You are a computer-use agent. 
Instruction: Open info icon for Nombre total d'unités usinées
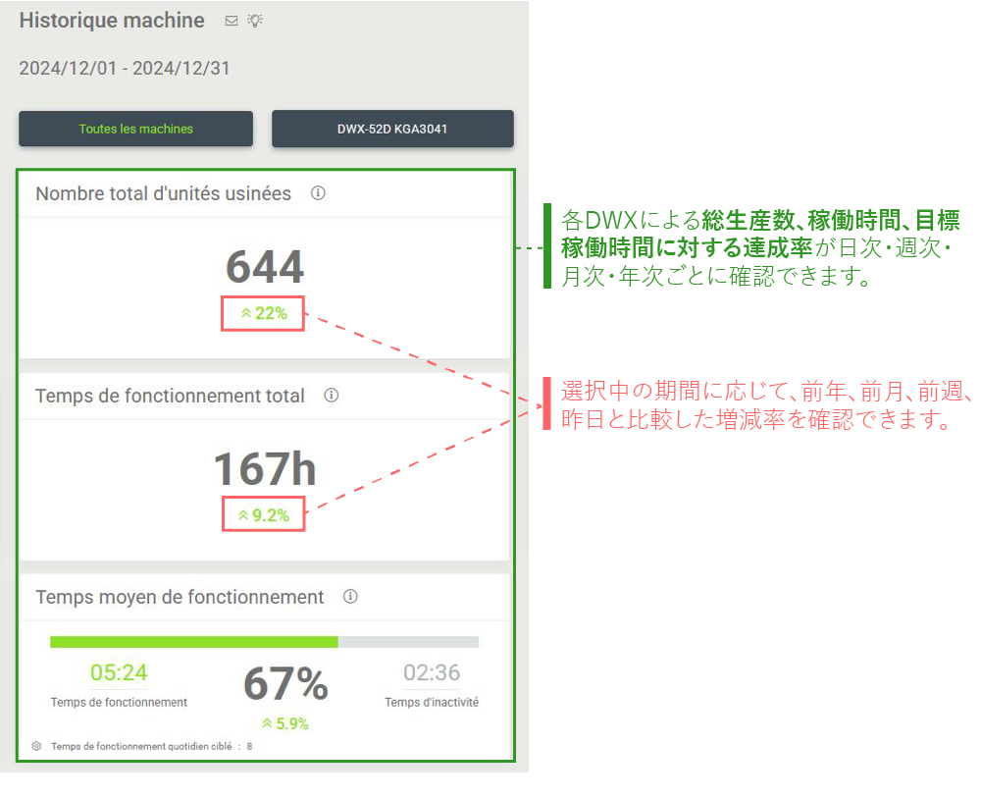(x=318, y=193)
